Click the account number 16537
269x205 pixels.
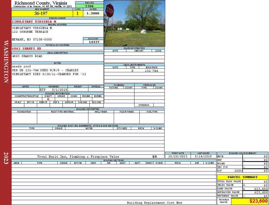[x=94, y=42]
